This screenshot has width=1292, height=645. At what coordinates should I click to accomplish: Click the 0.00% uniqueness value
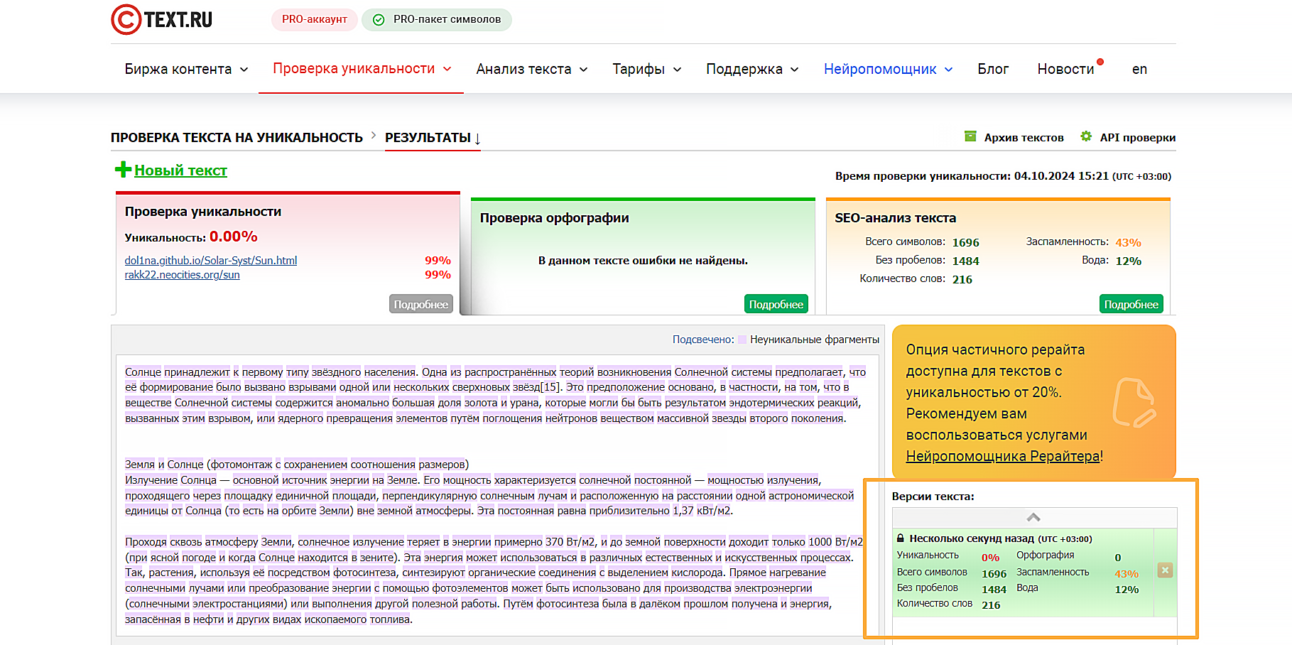pyautogui.click(x=234, y=237)
